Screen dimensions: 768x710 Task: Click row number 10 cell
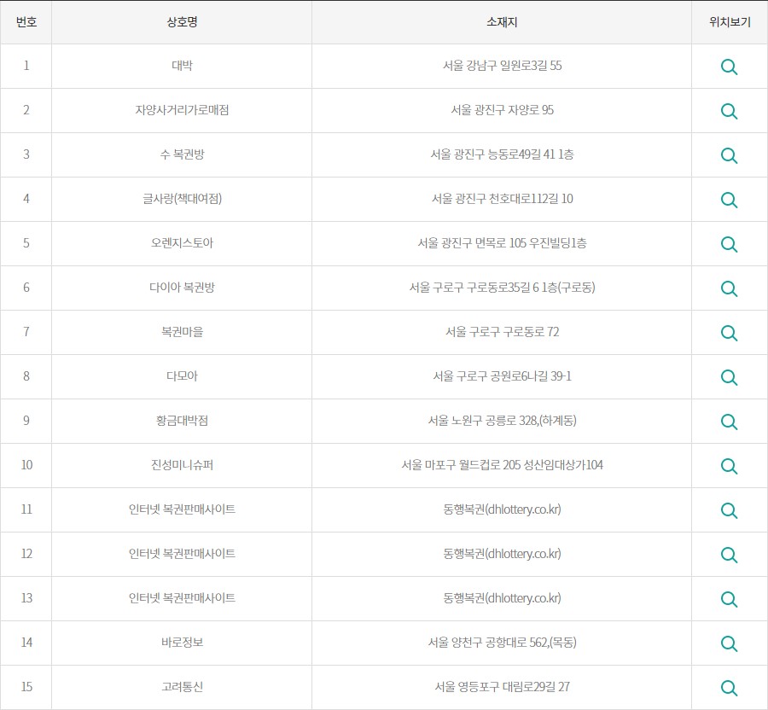pos(26,465)
